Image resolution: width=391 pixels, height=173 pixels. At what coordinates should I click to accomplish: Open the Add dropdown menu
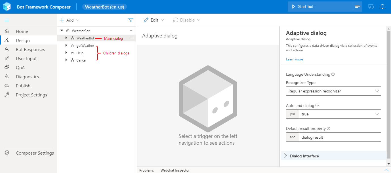pos(70,20)
